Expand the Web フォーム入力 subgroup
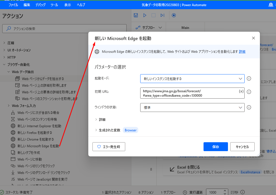 (x=9, y=106)
